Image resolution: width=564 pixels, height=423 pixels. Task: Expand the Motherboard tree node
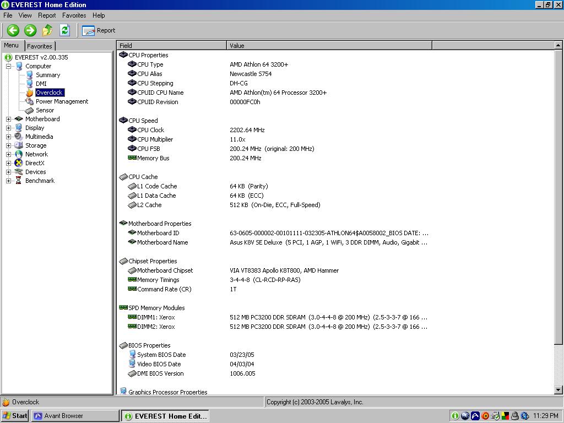point(9,119)
